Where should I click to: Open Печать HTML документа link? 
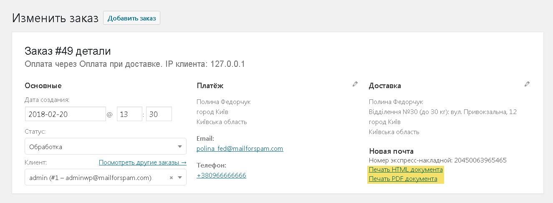coord(406,170)
